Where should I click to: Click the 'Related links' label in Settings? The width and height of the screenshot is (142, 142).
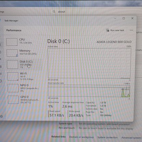point(58,137)
